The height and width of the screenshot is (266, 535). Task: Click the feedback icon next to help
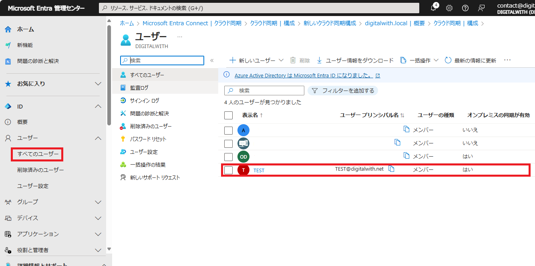pos(481,8)
